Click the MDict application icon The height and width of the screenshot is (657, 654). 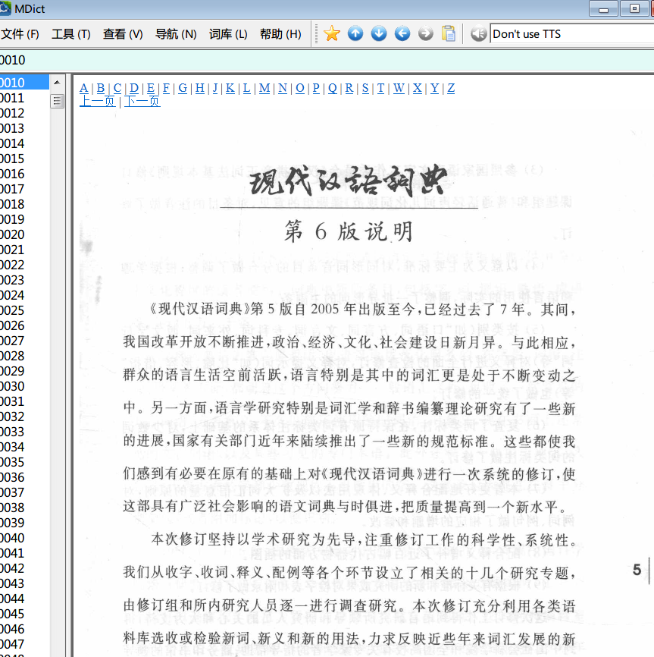[5, 8]
